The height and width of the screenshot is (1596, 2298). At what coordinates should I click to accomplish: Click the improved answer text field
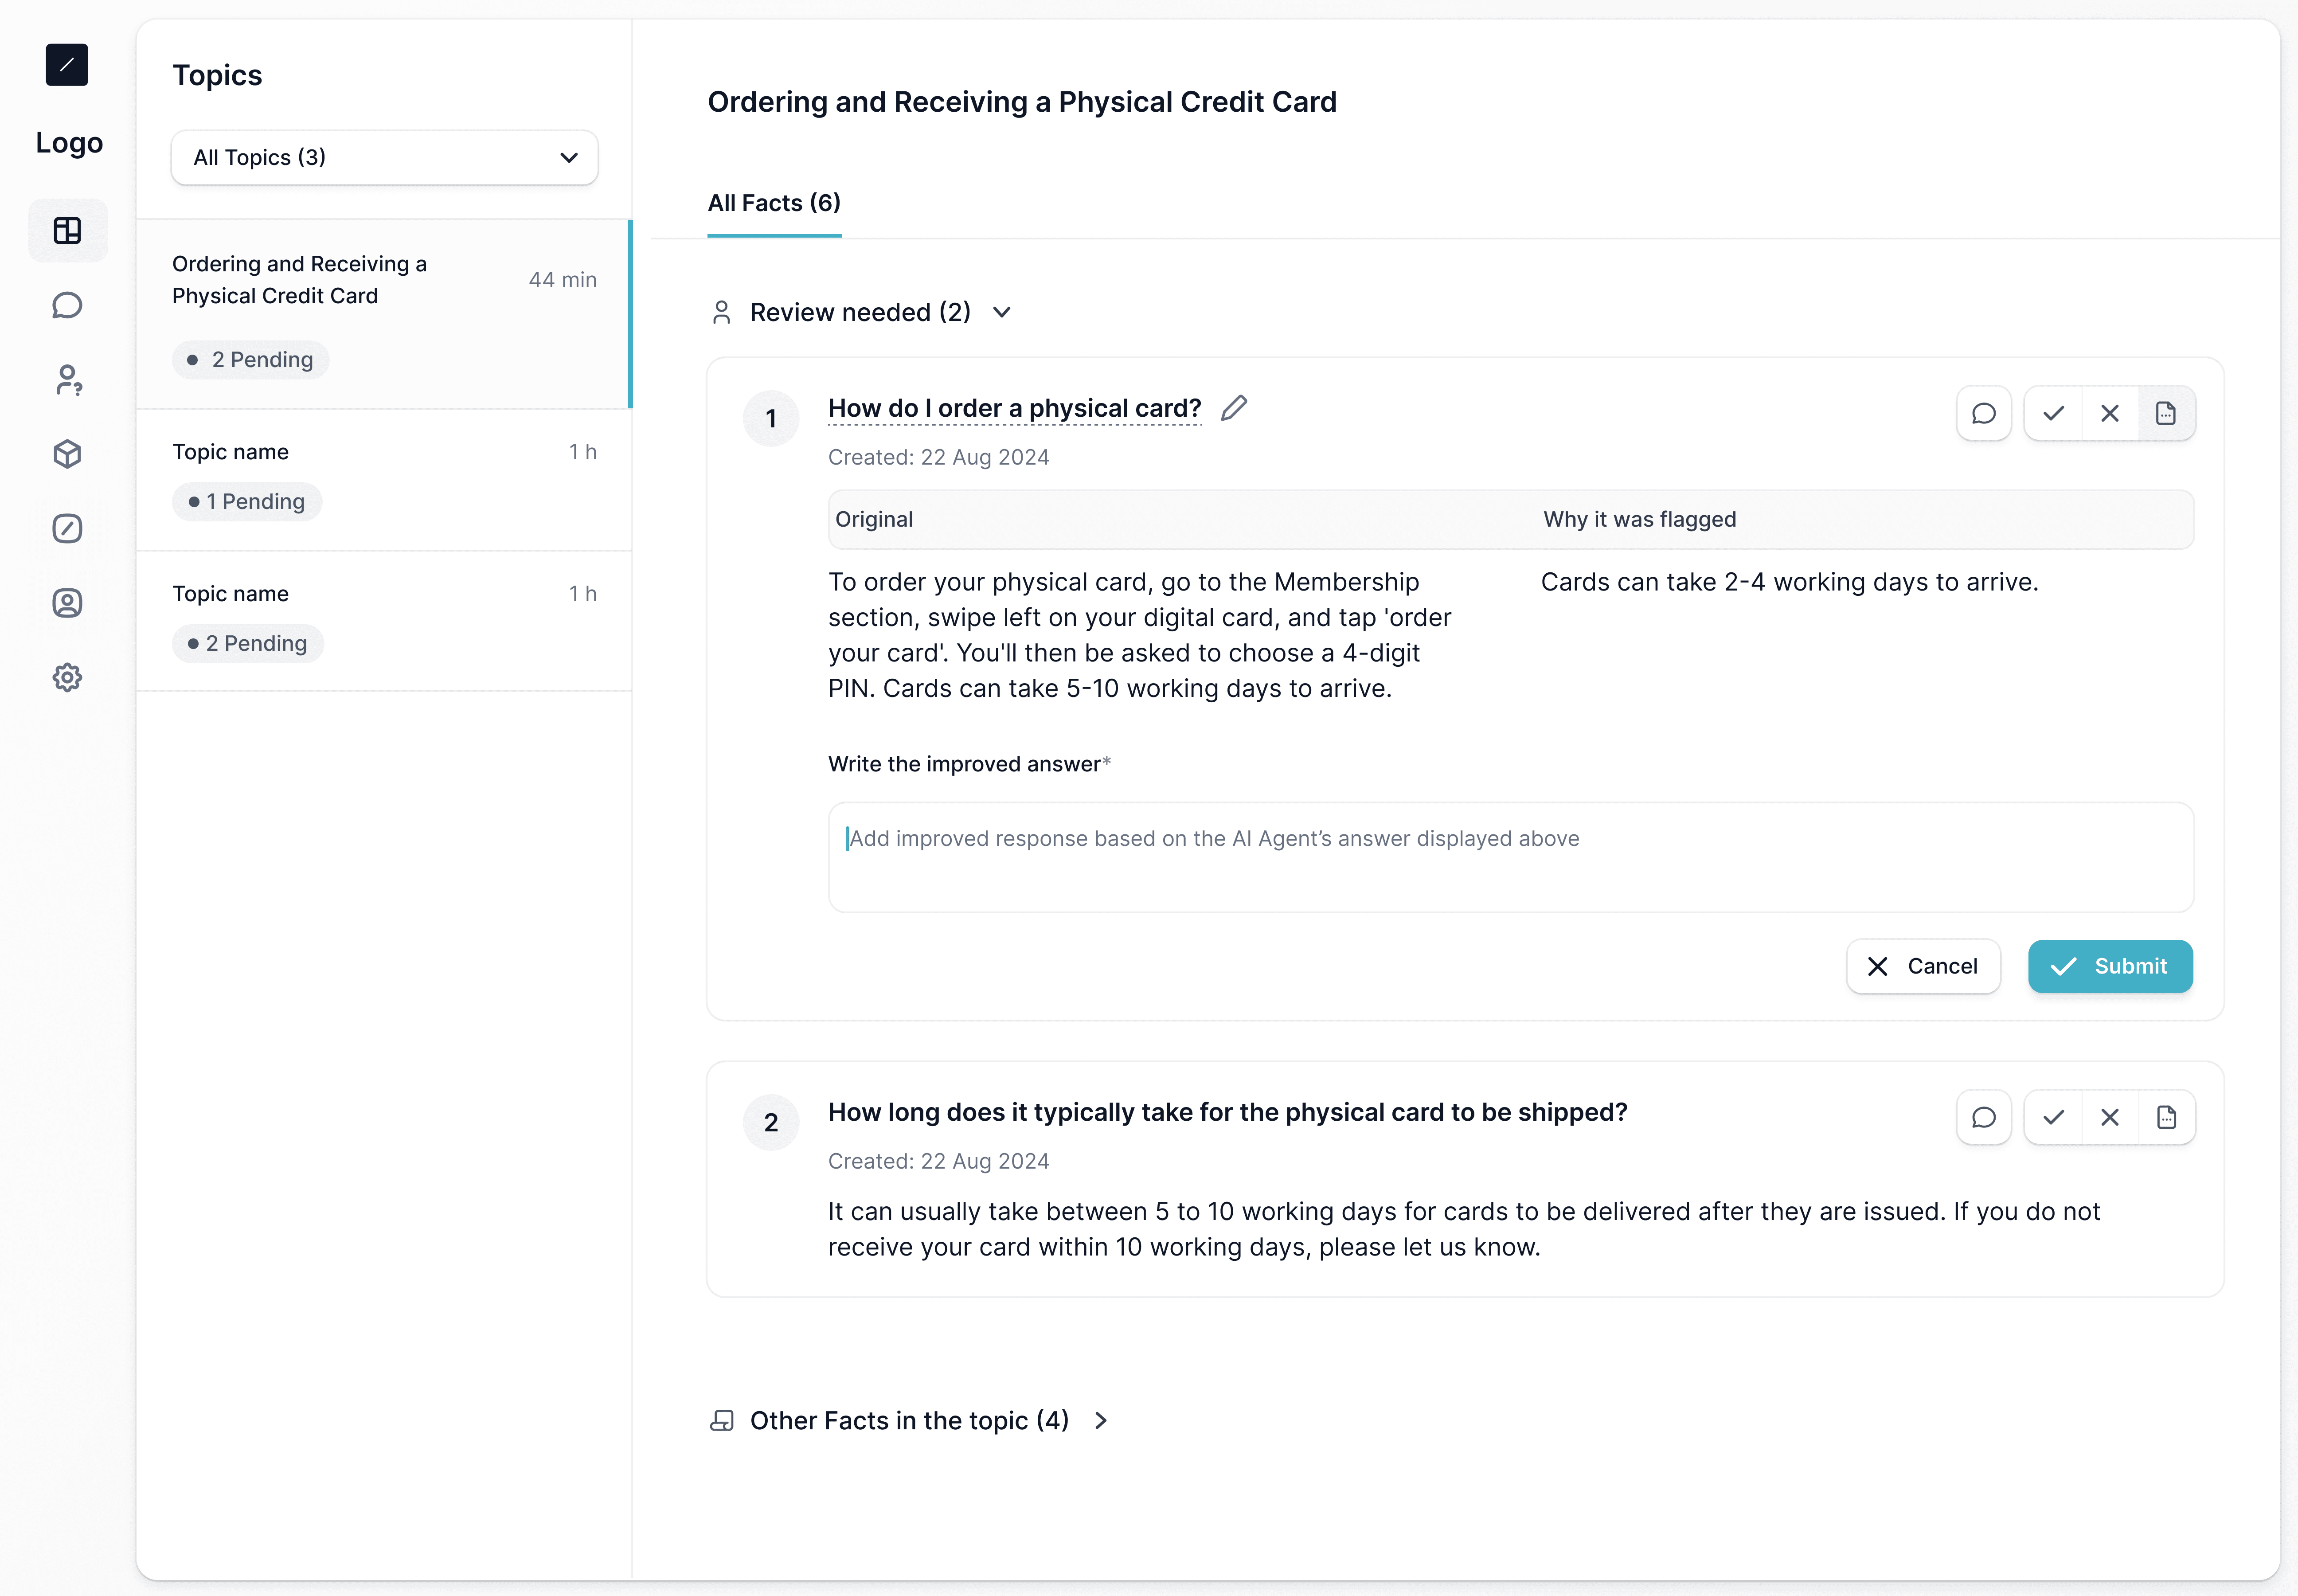pyautogui.click(x=1510, y=857)
